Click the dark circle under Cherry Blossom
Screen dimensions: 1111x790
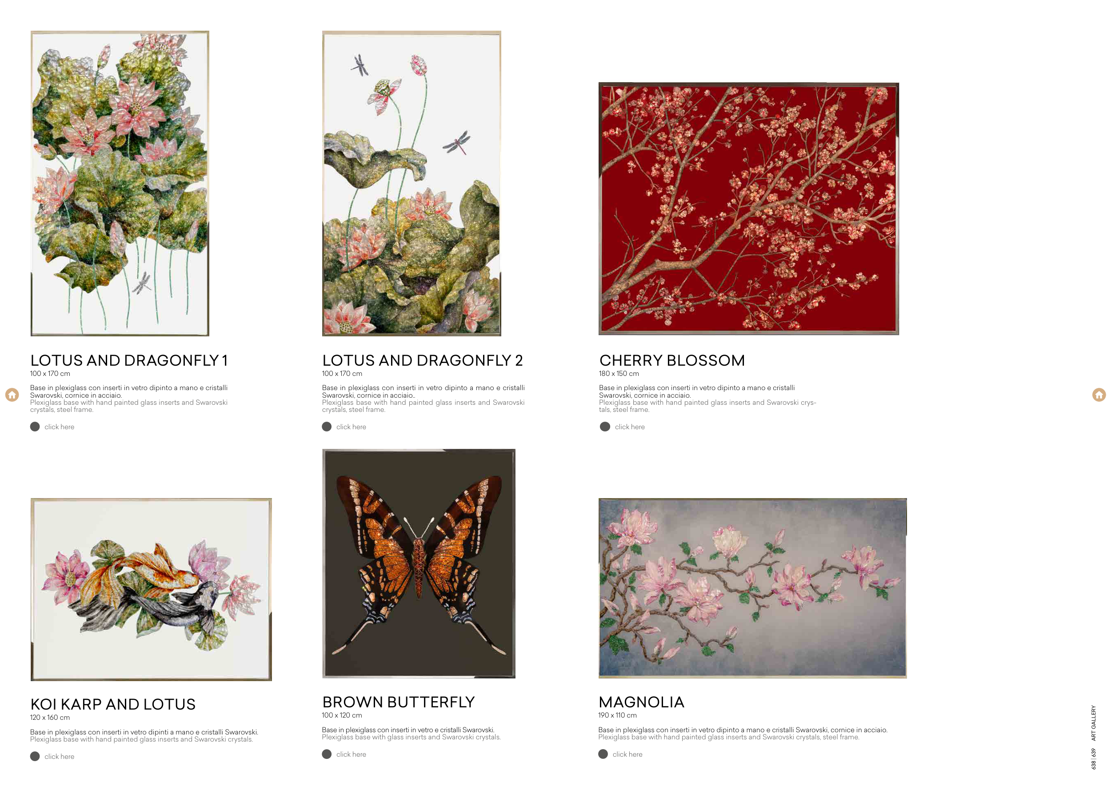click(x=605, y=427)
